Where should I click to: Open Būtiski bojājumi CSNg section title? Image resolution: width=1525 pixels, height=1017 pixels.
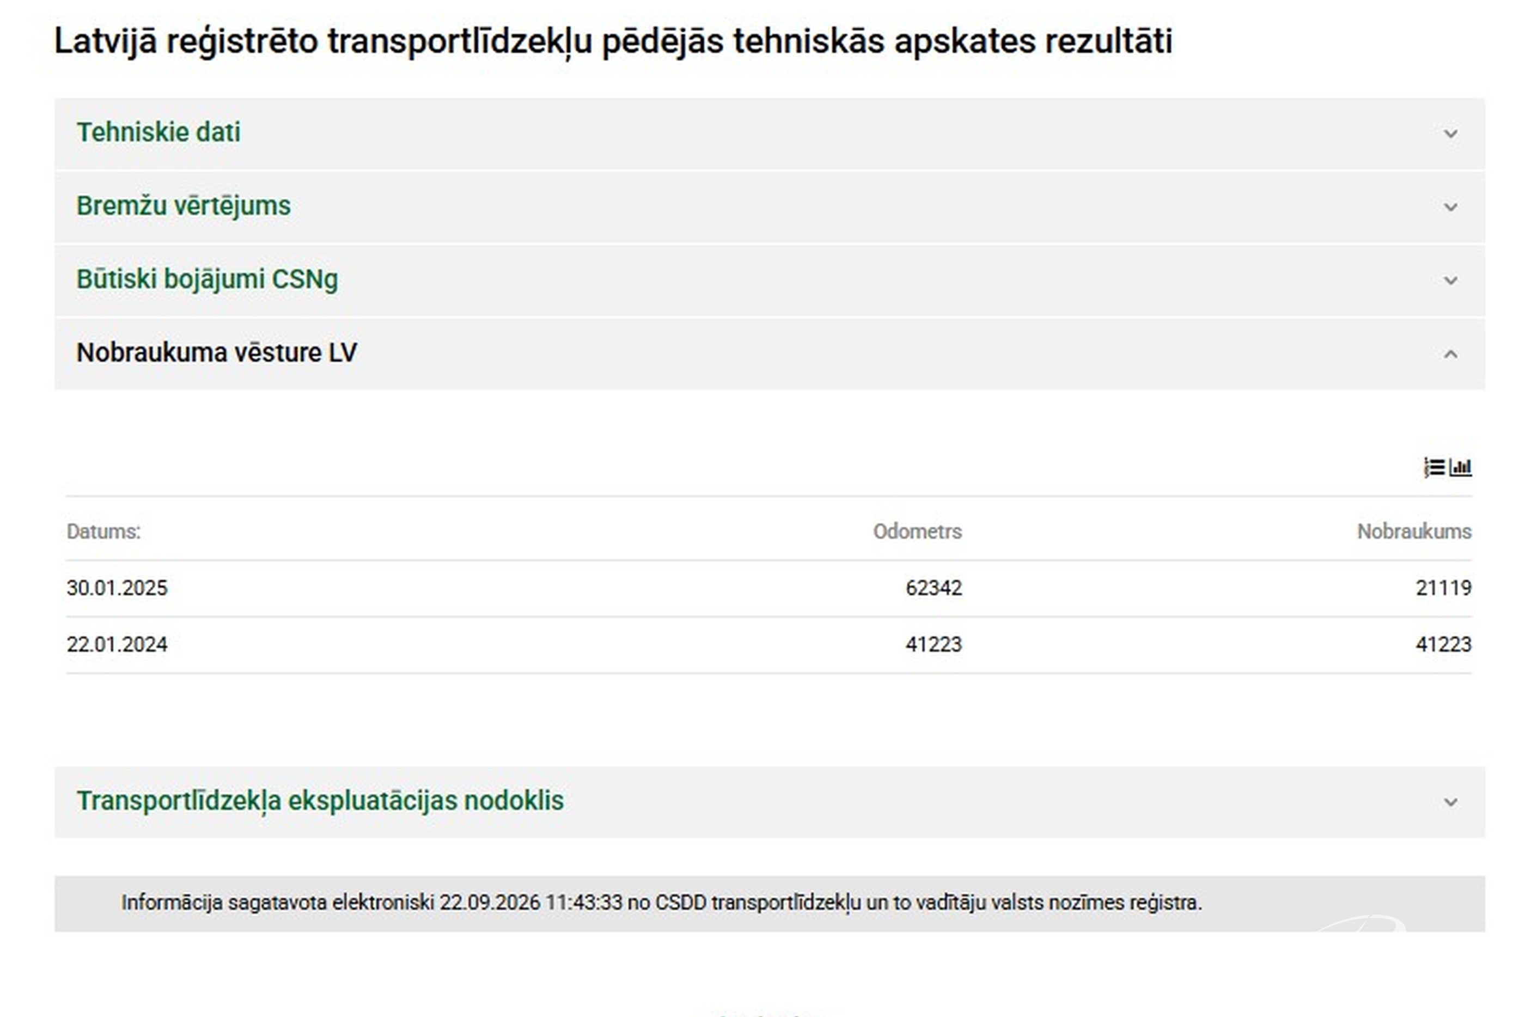point(207,279)
